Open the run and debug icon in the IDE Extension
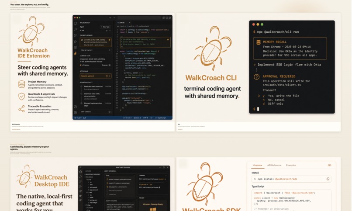Image resolution: width=352 pixels, height=211 pixels. [76, 42]
